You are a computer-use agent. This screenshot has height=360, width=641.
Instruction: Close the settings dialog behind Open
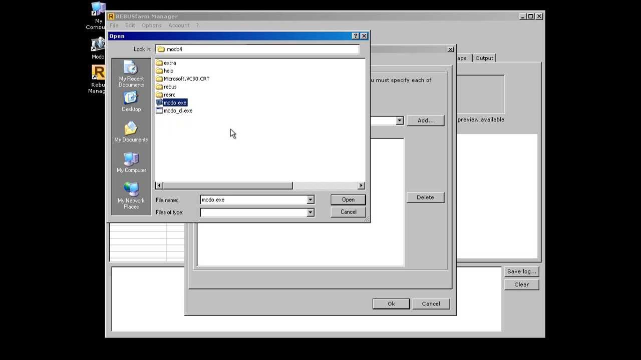[450, 49]
